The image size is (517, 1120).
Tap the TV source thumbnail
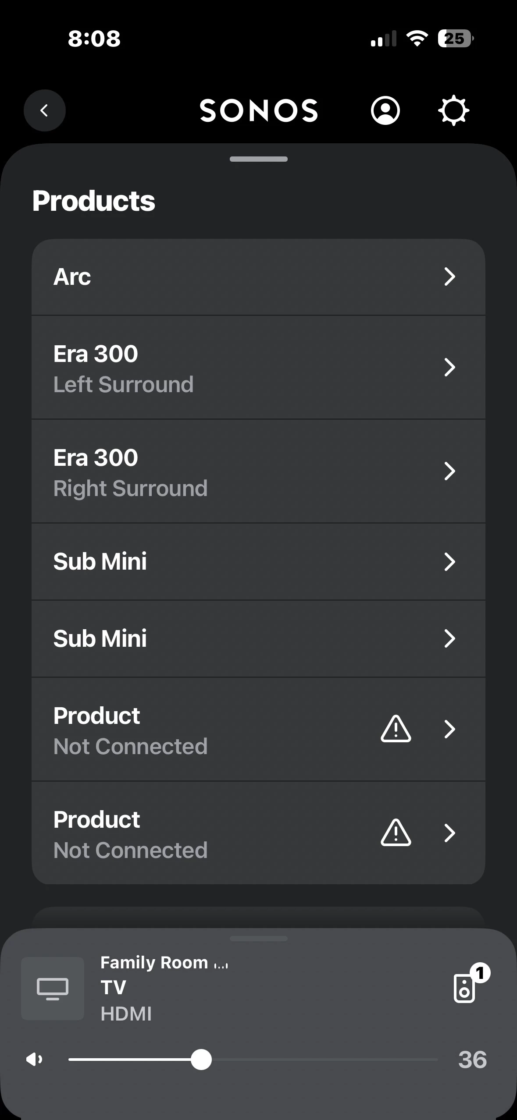click(x=53, y=989)
